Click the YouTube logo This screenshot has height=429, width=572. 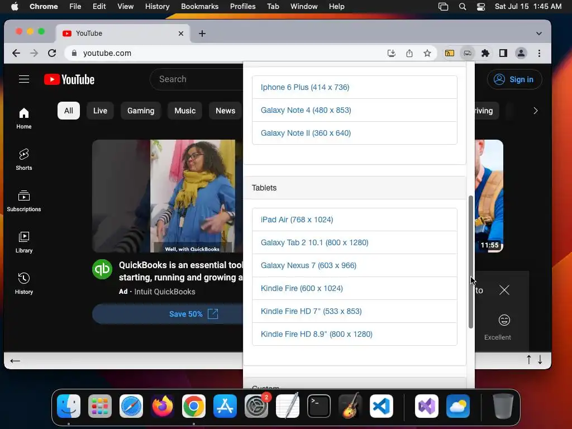[69, 79]
